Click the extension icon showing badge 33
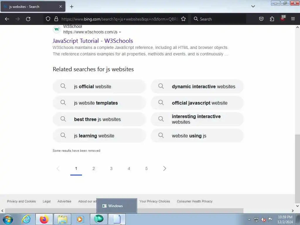300x225 pixels. tap(283, 18)
